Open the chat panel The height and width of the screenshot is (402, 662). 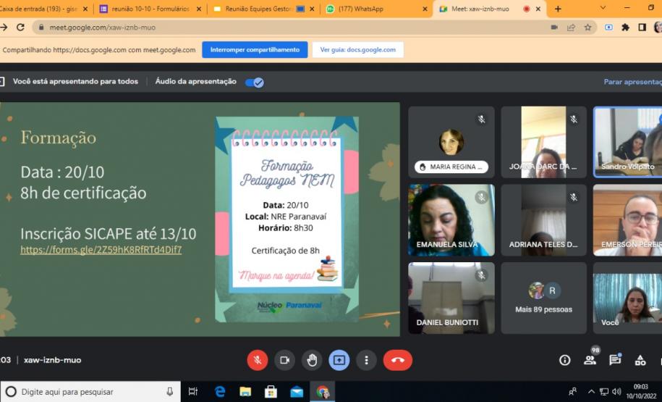pos(615,360)
